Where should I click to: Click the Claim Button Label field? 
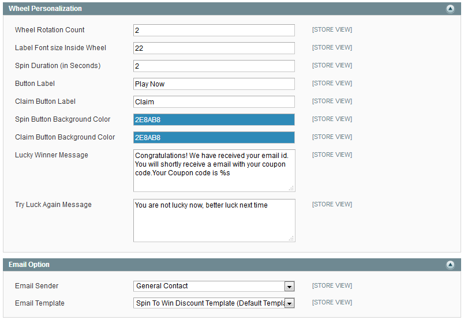point(214,101)
